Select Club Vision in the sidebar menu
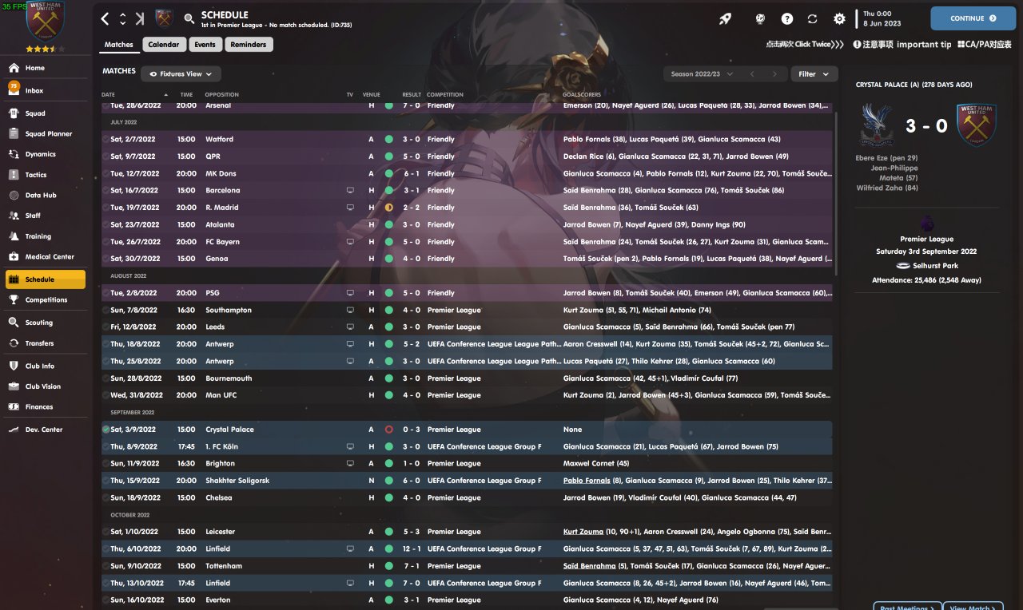The width and height of the screenshot is (1023, 610). 46,386
